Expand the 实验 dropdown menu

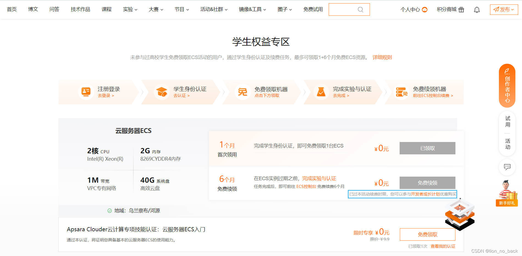(x=130, y=9)
